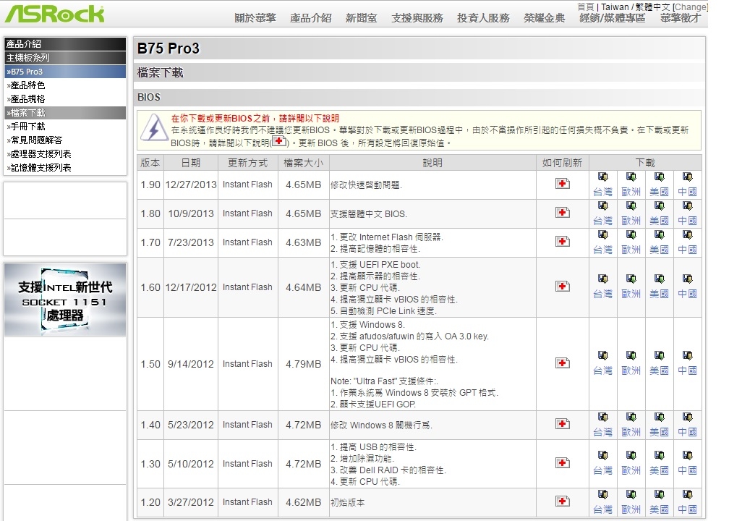Open how-to-flash icon for version 1.80
Image resolution: width=729 pixels, height=521 pixels.
[x=563, y=212]
